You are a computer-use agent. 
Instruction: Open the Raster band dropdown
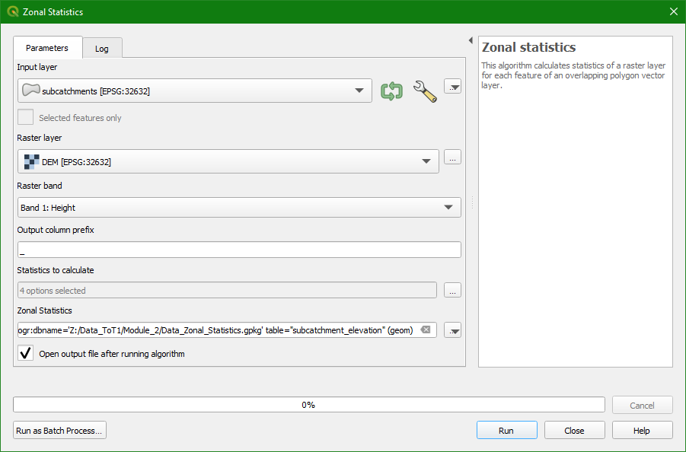click(x=448, y=207)
